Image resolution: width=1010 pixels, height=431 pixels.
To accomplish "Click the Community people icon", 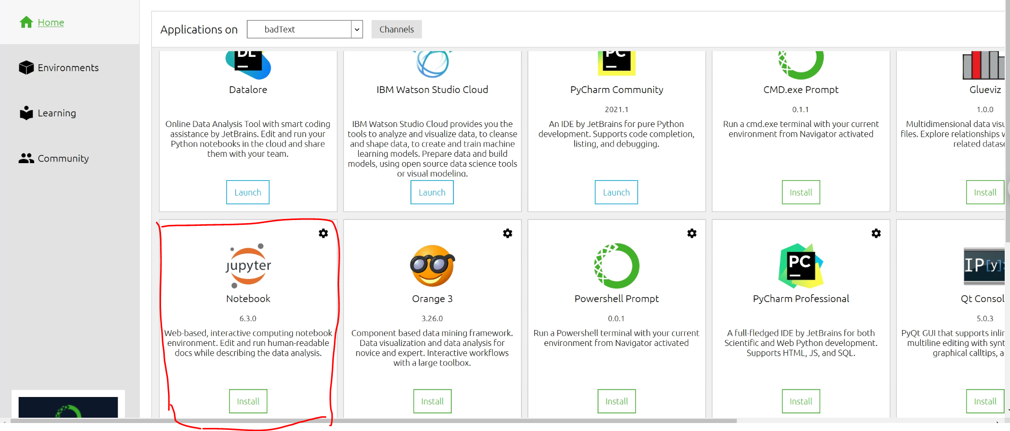I will coord(26,158).
